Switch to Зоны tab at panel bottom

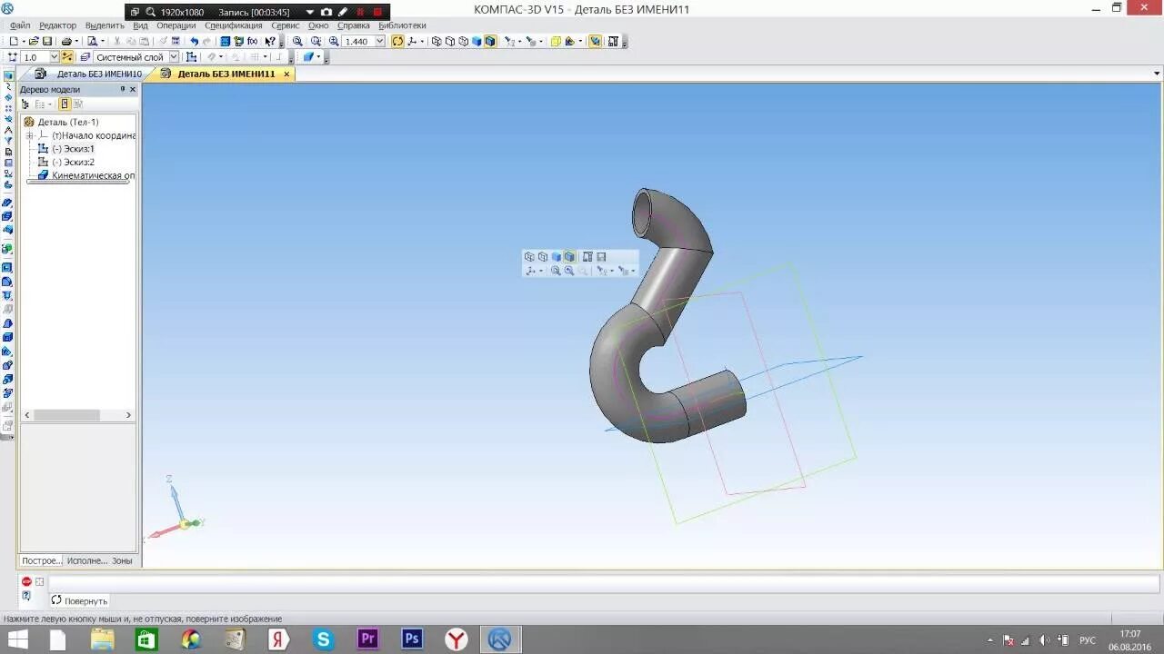click(x=122, y=560)
